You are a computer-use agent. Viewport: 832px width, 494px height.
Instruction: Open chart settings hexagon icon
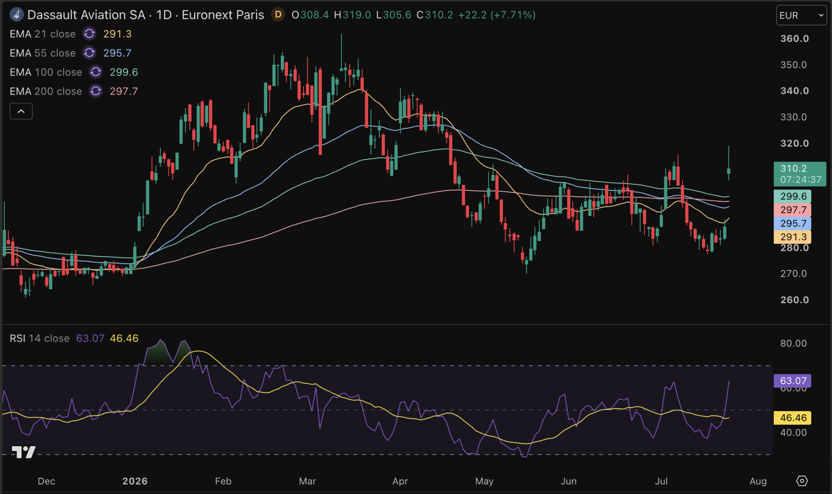pos(802,481)
